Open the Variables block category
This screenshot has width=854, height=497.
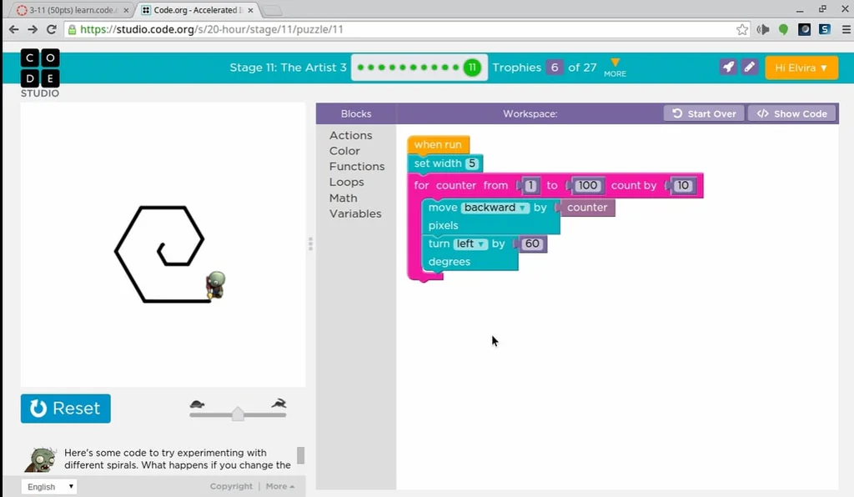pyautogui.click(x=354, y=213)
